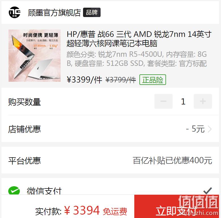The height and width of the screenshot is (218, 221).
Task: Click the 平台优惠 platform discount row
Action: click(110, 160)
